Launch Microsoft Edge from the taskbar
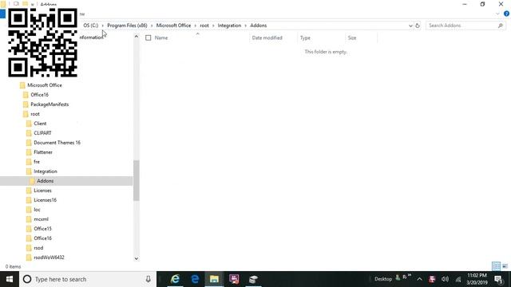This screenshot has width=511, height=287. [x=195, y=279]
